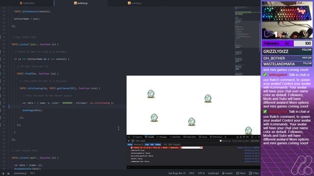Image resolution: width=314 pixels, height=176 pixels.
Task: Change the CRLF line ending setting
Action: (191, 173)
